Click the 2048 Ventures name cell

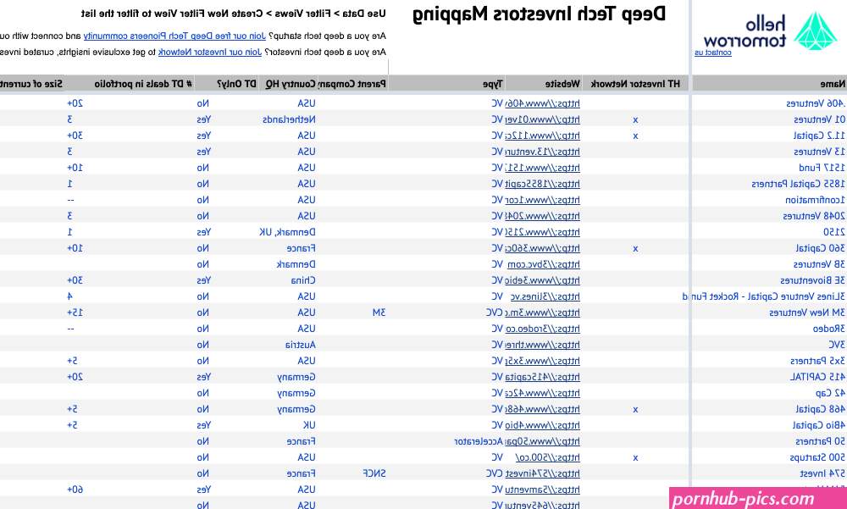(x=814, y=216)
